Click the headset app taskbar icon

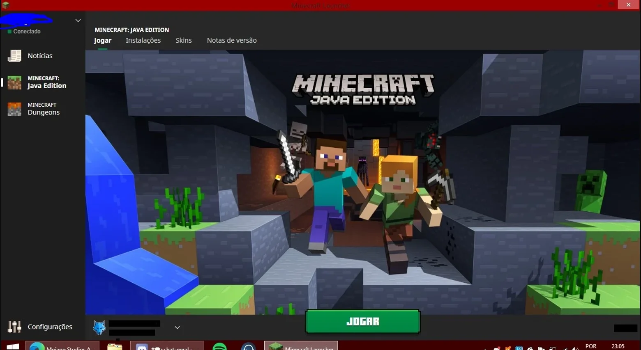point(249,347)
